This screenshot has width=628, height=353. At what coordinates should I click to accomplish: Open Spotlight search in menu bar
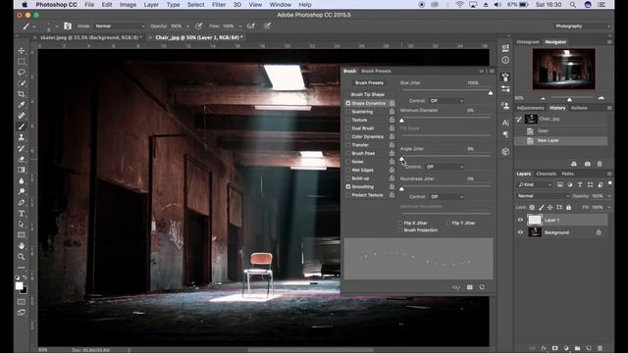coord(573,5)
